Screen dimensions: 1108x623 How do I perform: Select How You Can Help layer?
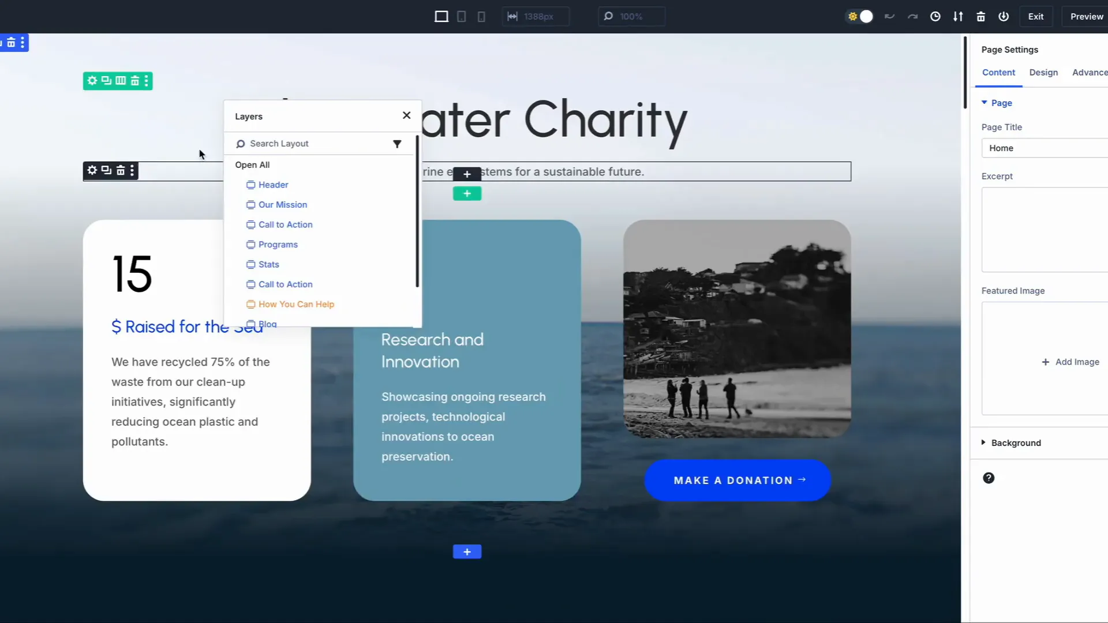[x=296, y=304]
